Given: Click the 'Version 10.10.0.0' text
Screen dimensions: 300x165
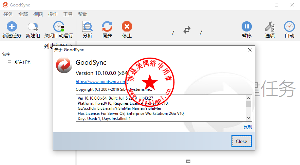Looking at the screenshot, I should tap(102, 73).
